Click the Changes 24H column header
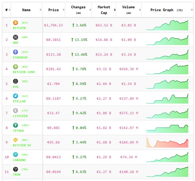 point(78,10)
